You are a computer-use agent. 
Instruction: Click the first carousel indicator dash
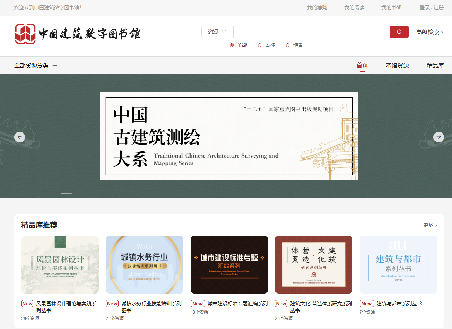66,183
